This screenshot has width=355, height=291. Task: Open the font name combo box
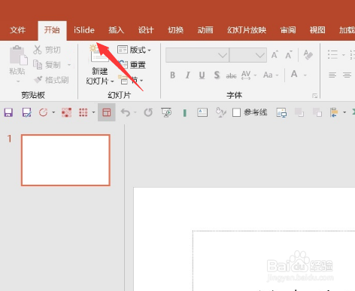coord(197,55)
